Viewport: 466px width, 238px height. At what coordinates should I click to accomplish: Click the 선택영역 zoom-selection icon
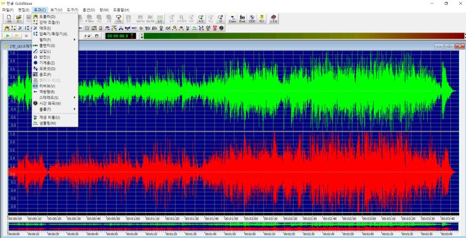[181, 18]
